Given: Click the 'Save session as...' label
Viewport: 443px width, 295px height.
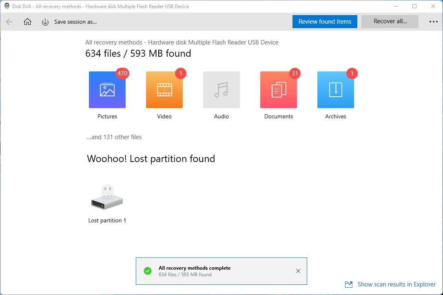Looking at the screenshot, I should coord(75,22).
